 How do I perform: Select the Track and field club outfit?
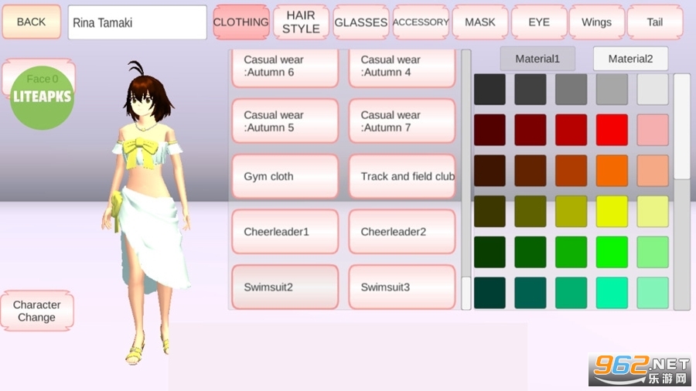click(402, 176)
